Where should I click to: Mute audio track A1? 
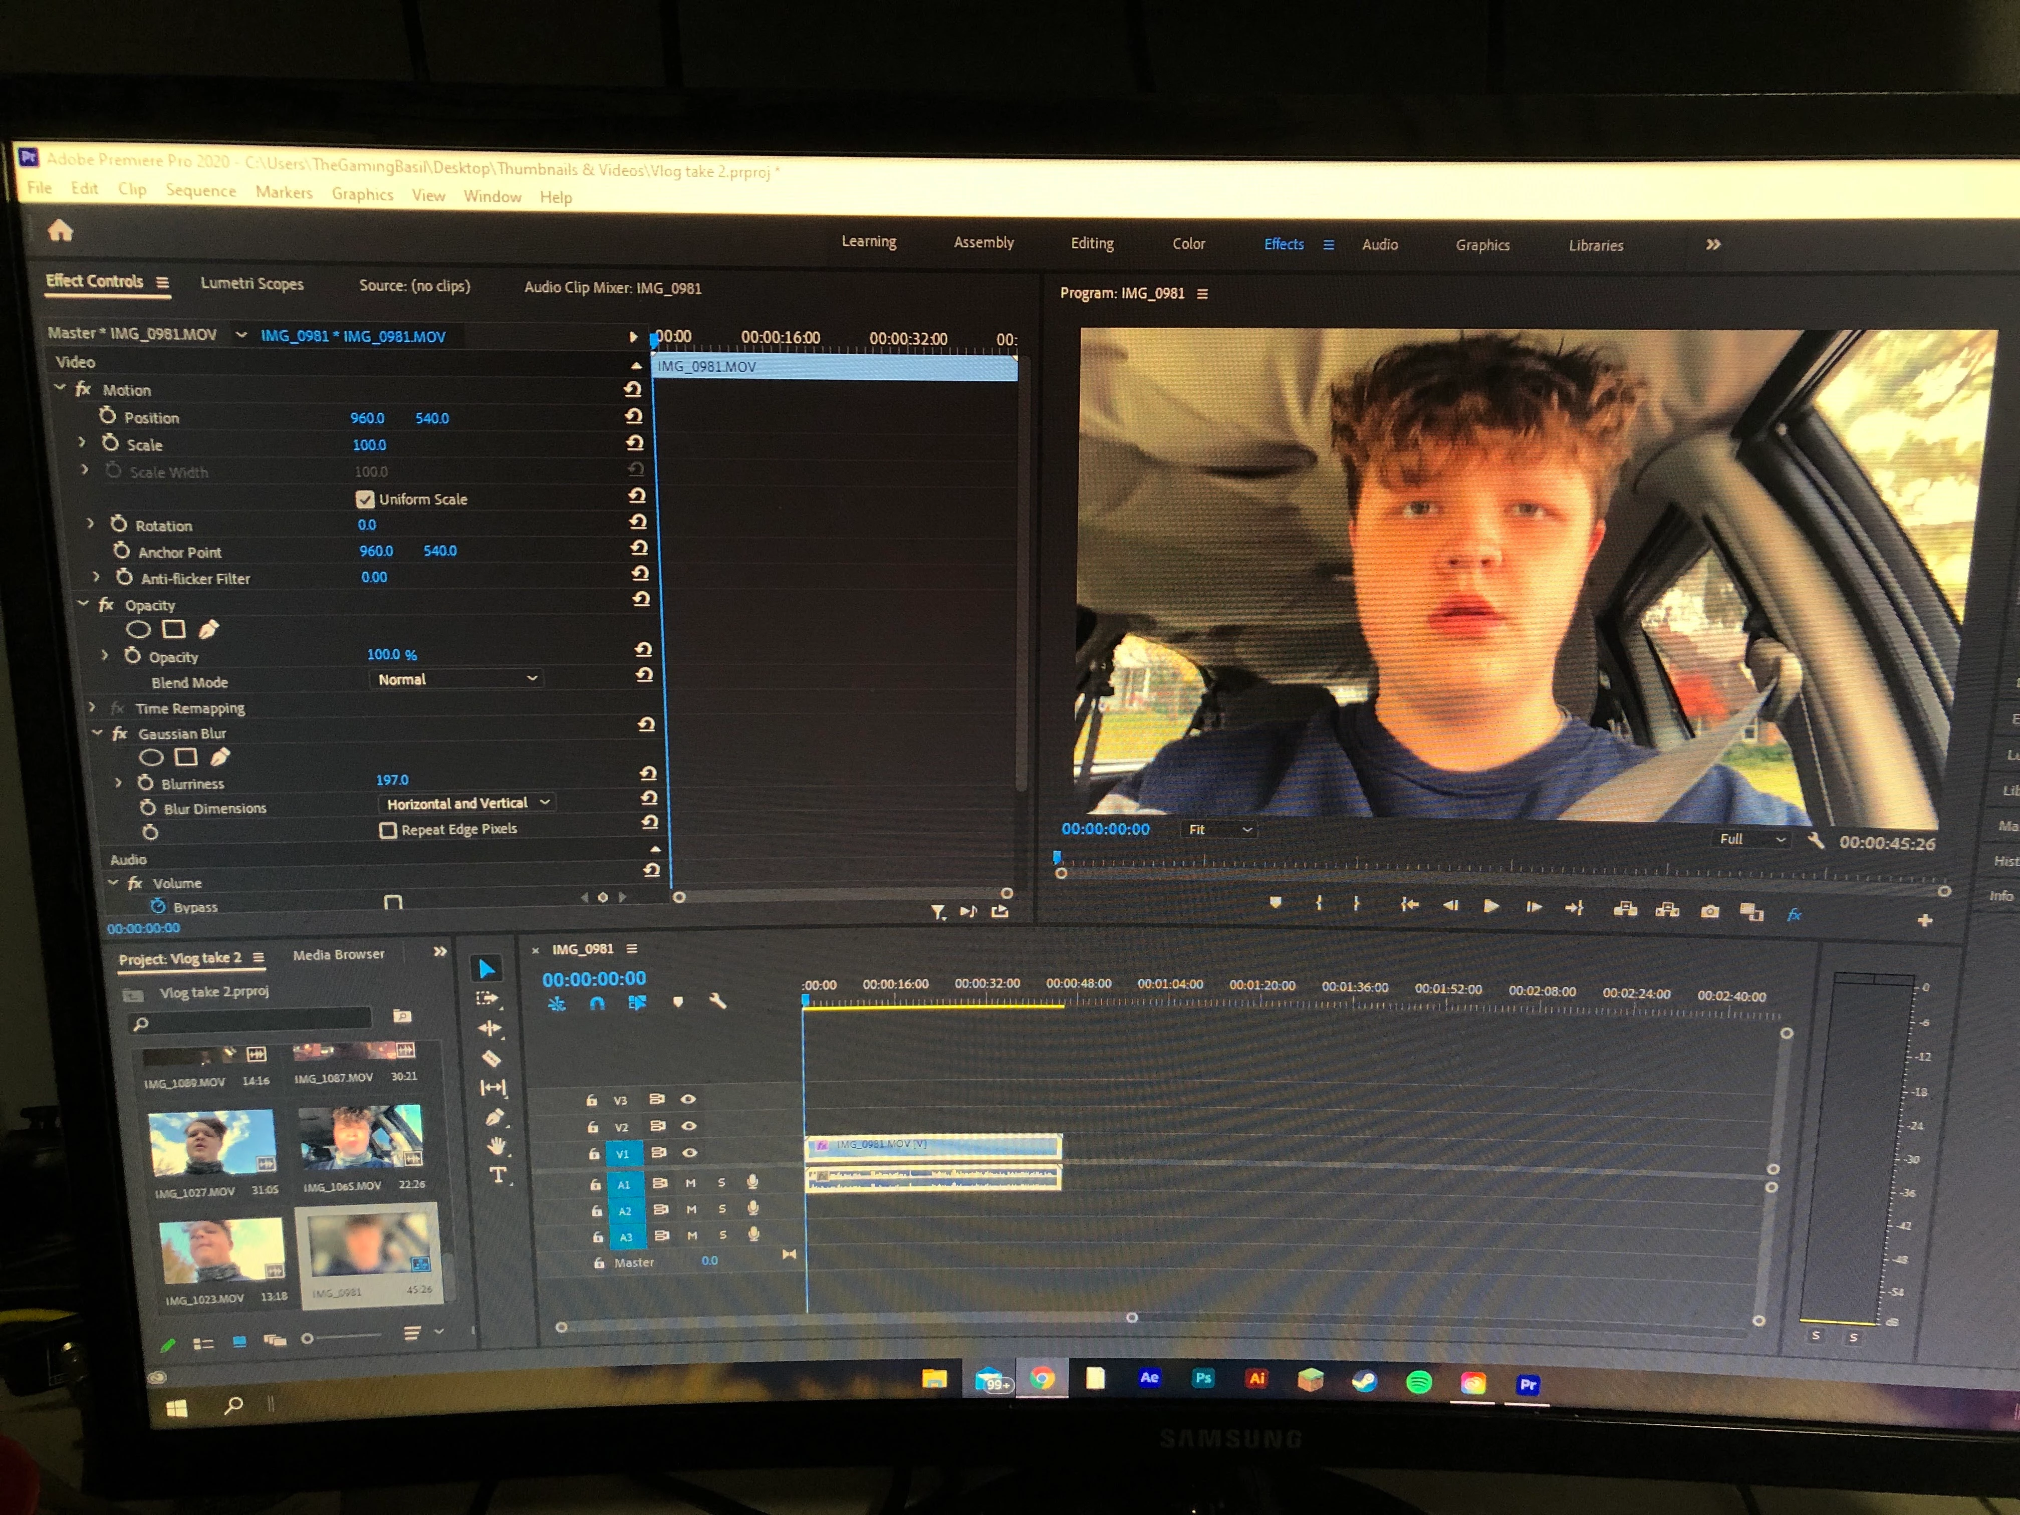(690, 1183)
